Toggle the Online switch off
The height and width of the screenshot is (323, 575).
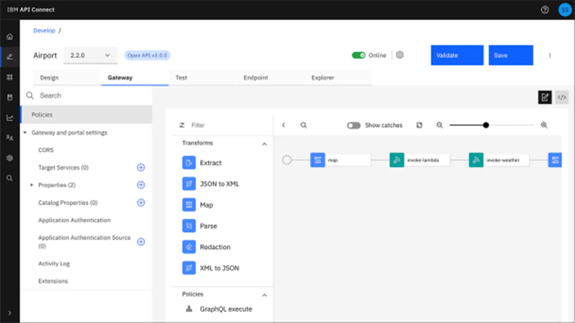358,55
